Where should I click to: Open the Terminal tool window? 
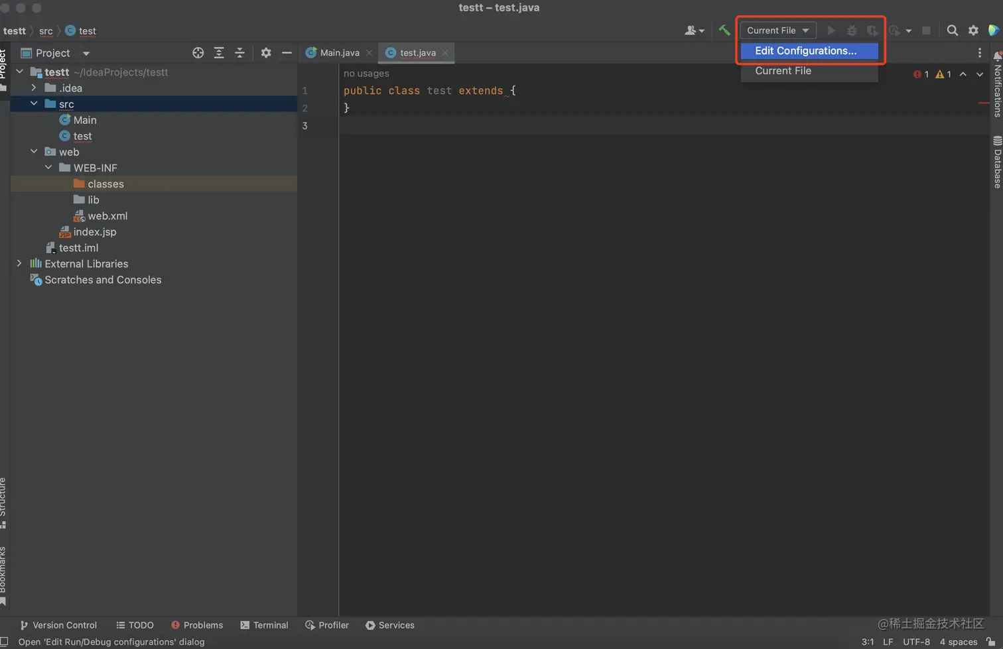click(264, 625)
